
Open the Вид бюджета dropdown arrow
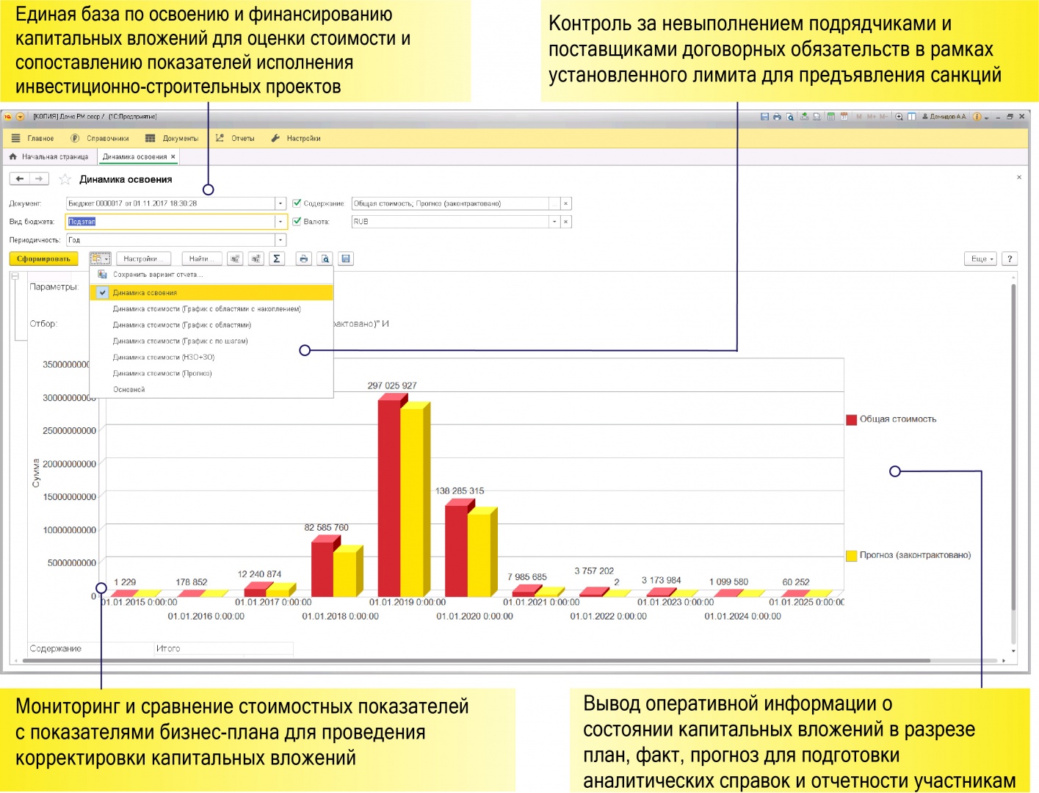pyautogui.click(x=280, y=221)
